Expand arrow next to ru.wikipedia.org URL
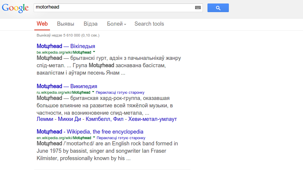This screenshot has width=303, height=171. (x=93, y=92)
